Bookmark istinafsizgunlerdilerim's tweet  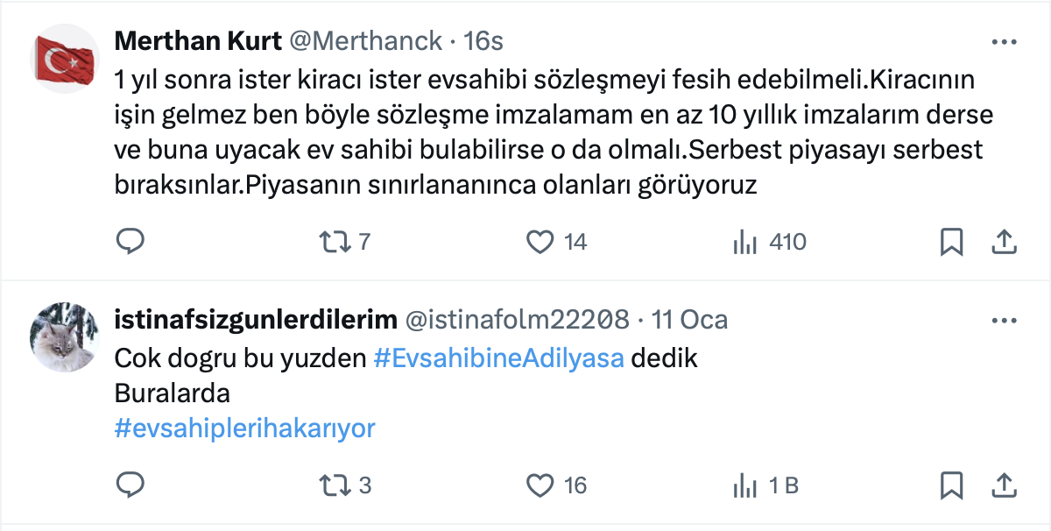(x=951, y=485)
